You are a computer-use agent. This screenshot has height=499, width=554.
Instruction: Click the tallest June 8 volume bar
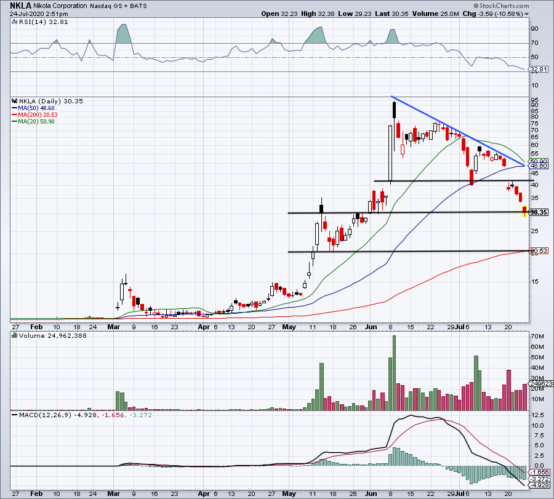point(395,373)
